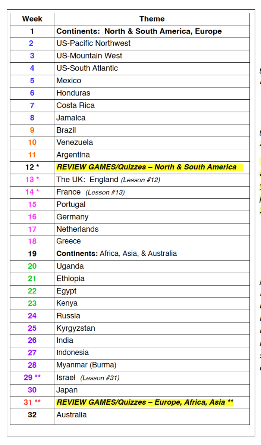Click the 'Costa Rica' theme entry
261x445 pixels.
[x=75, y=105]
